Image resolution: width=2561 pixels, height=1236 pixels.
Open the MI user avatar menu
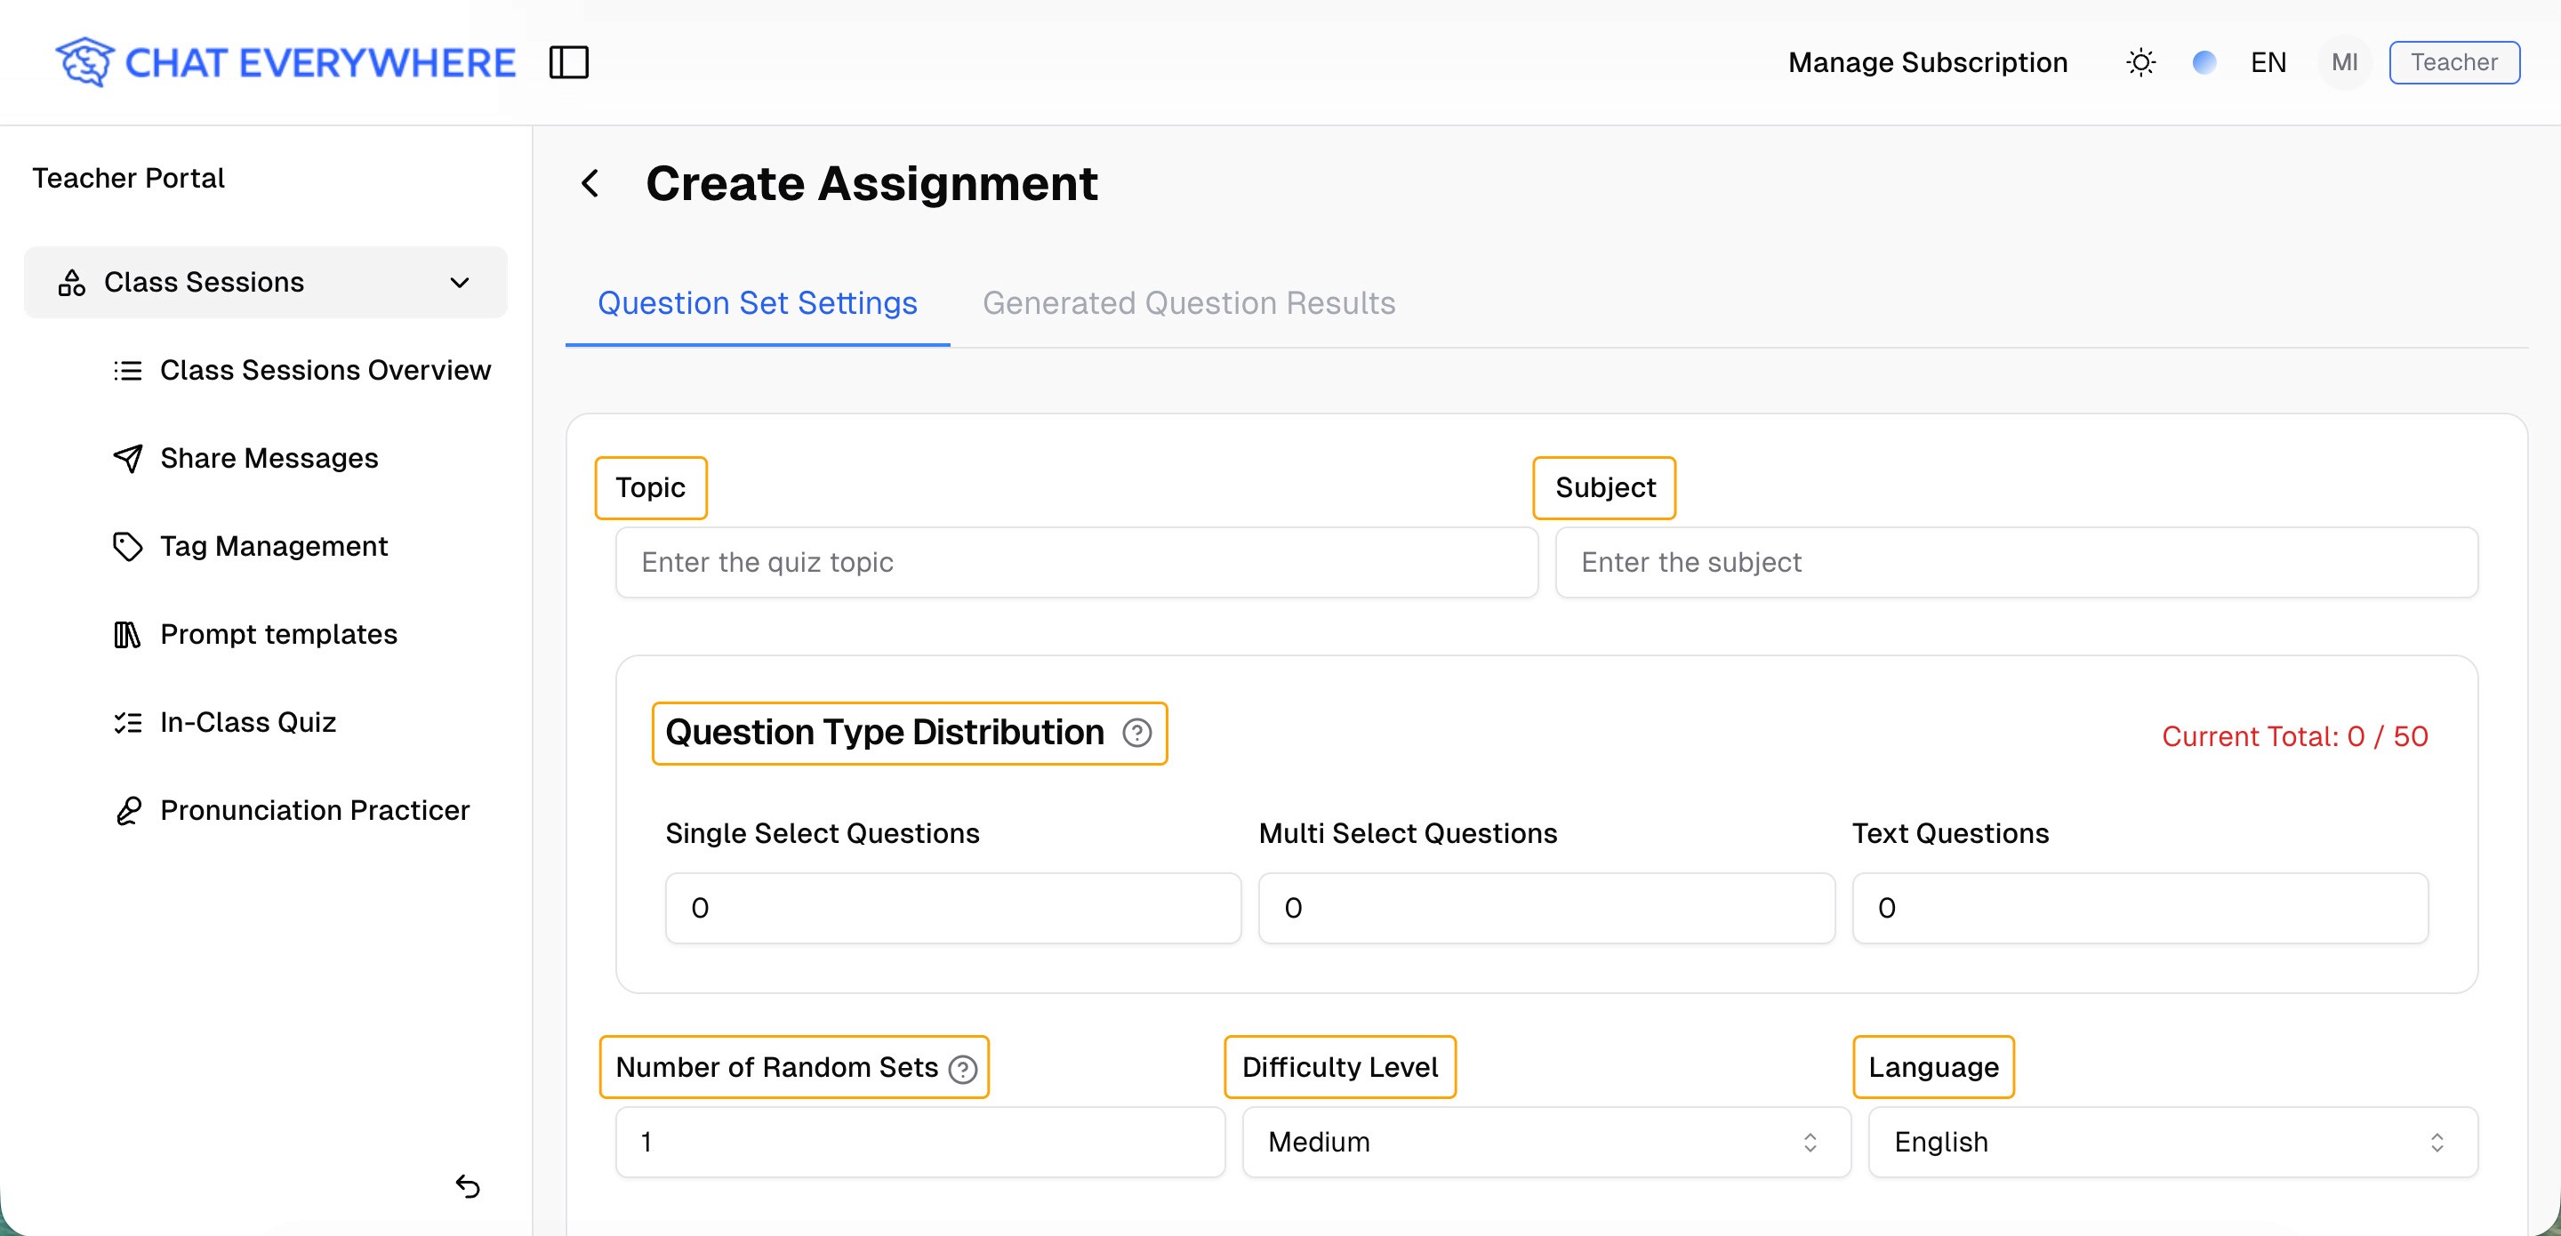2343,62
